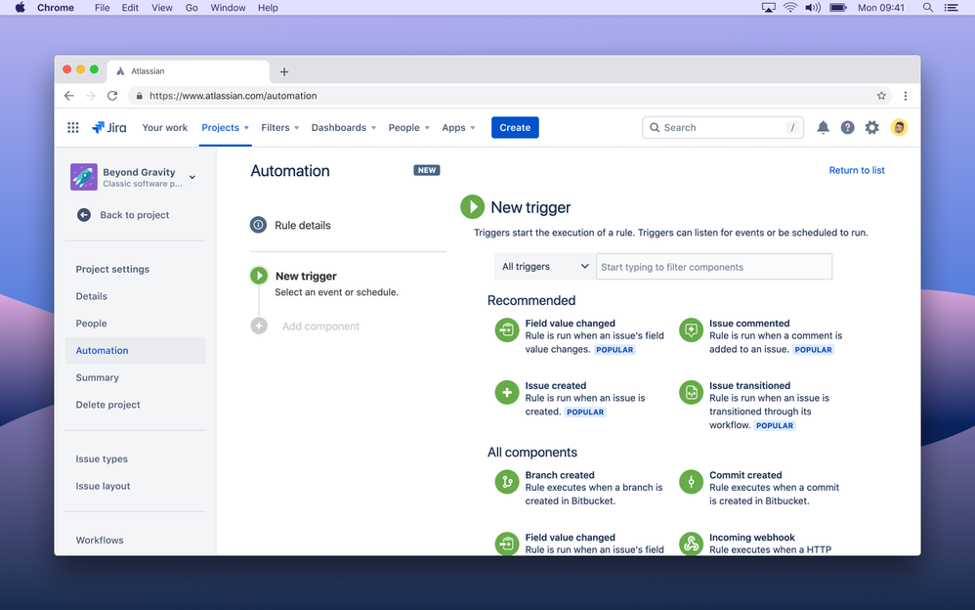The width and height of the screenshot is (975, 610).
Task: Open Jira help via the question mark icon
Action: (847, 127)
